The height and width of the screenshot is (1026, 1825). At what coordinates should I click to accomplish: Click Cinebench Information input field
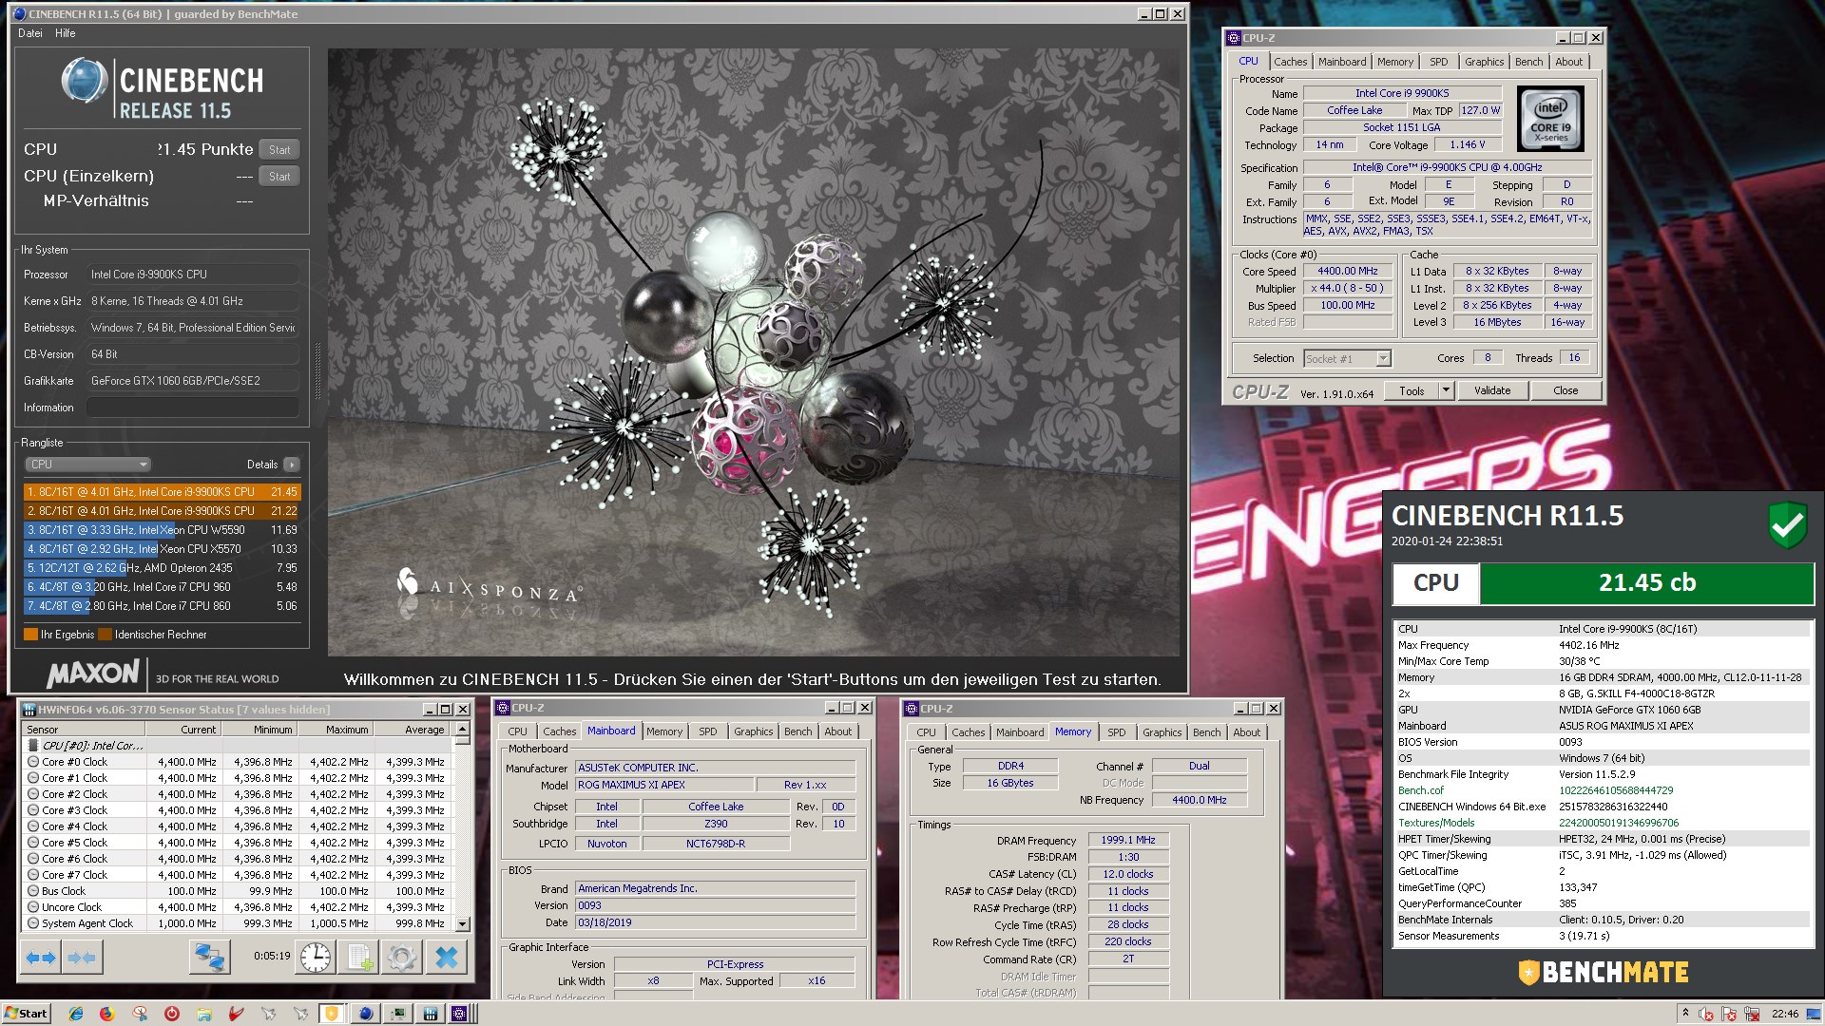coord(193,408)
